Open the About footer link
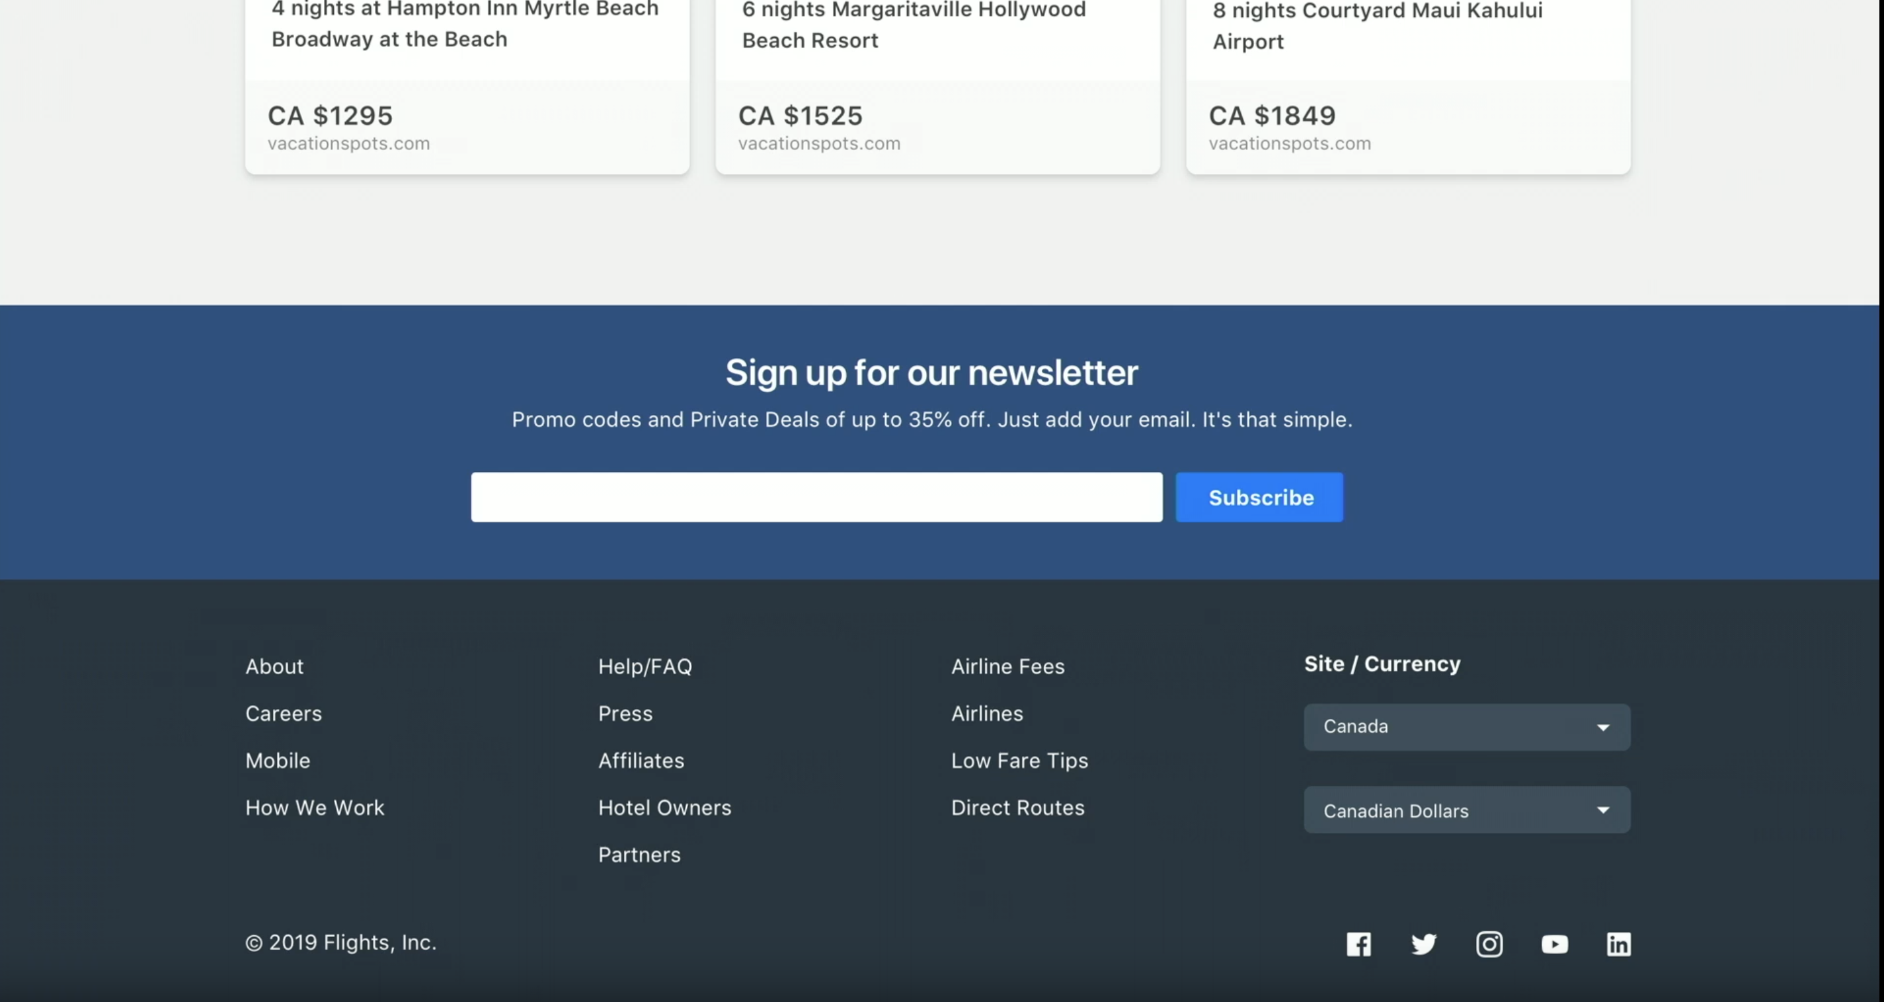Screen dimensions: 1884x1002 [274, 666]
